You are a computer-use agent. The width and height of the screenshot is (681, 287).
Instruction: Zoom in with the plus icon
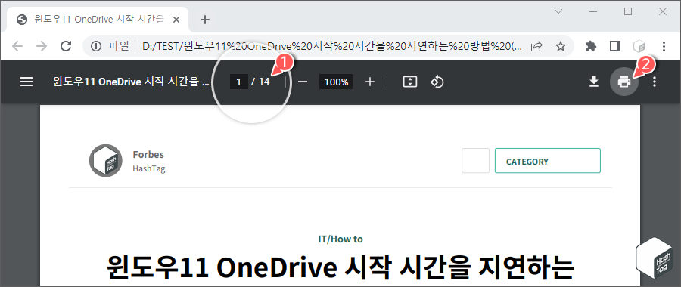[x=369, y=82]
